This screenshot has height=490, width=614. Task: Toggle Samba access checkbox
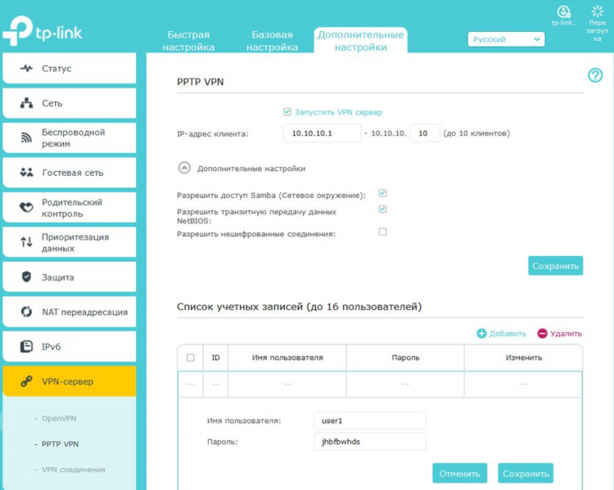(382, 193)
